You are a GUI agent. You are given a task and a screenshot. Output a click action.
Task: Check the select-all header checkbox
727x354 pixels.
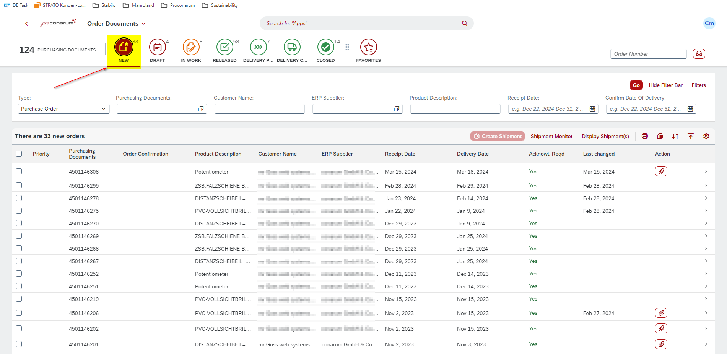click(x=19, y=154)
